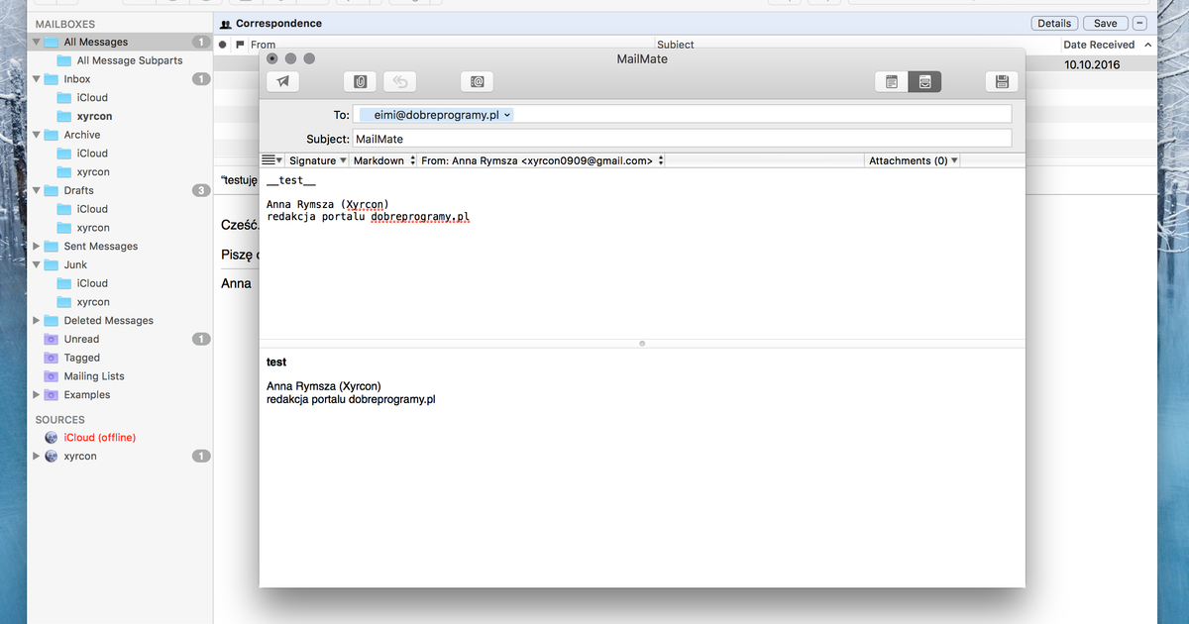Attach a file using paperclip icon

[361, 82]
